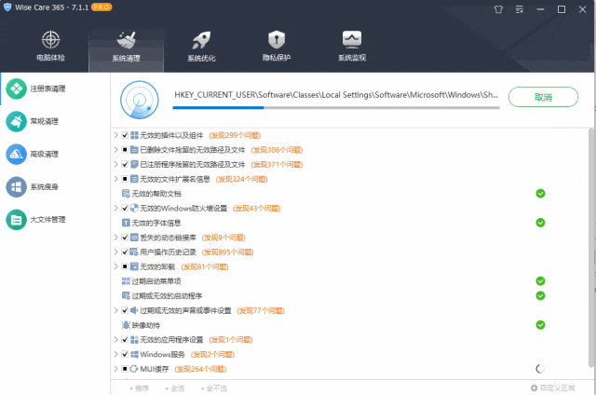The image size is (596, 395).
Task: Click the 过期或无效的启动程序 item icon
Action: (x=126, y=295)
